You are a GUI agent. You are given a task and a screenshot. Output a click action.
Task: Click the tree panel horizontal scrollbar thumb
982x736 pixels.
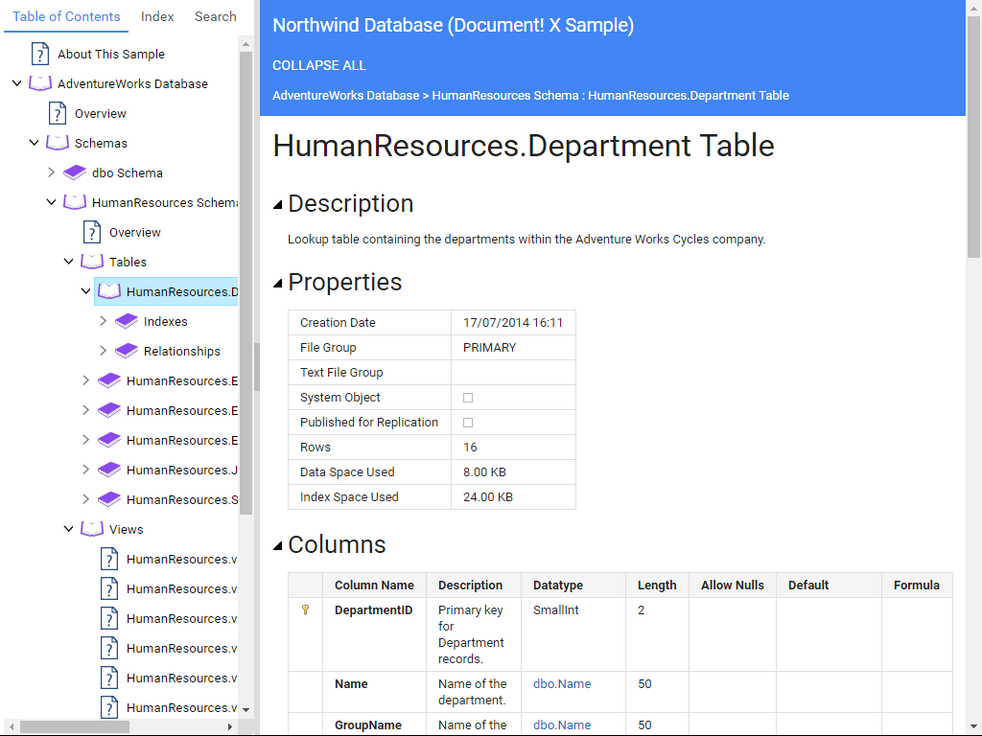[75, 726]
